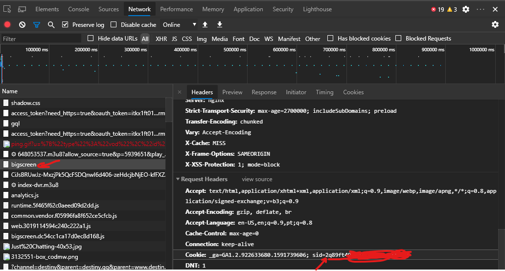Select the red ping.gif request
505x271 pixels.
click(x=83, y=144)
